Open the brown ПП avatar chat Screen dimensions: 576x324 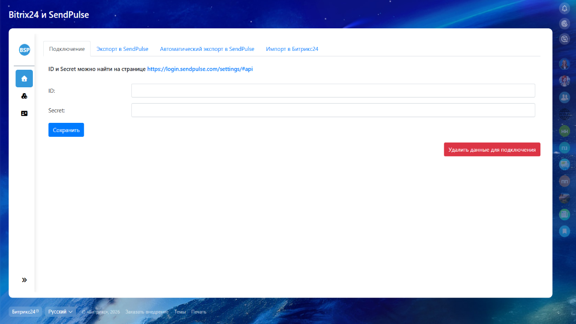[x=564, y=181]
